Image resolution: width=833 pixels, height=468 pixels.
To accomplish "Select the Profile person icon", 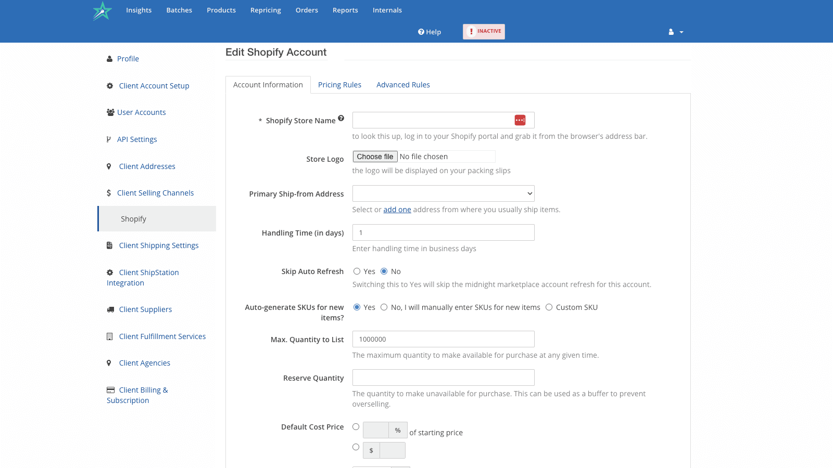I will 109,59.
